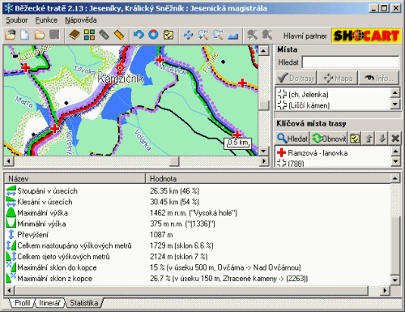Image resolution: width=405 pixels, height=312 pixels.
Task: Click the Info... button
Action: (379, 79)
